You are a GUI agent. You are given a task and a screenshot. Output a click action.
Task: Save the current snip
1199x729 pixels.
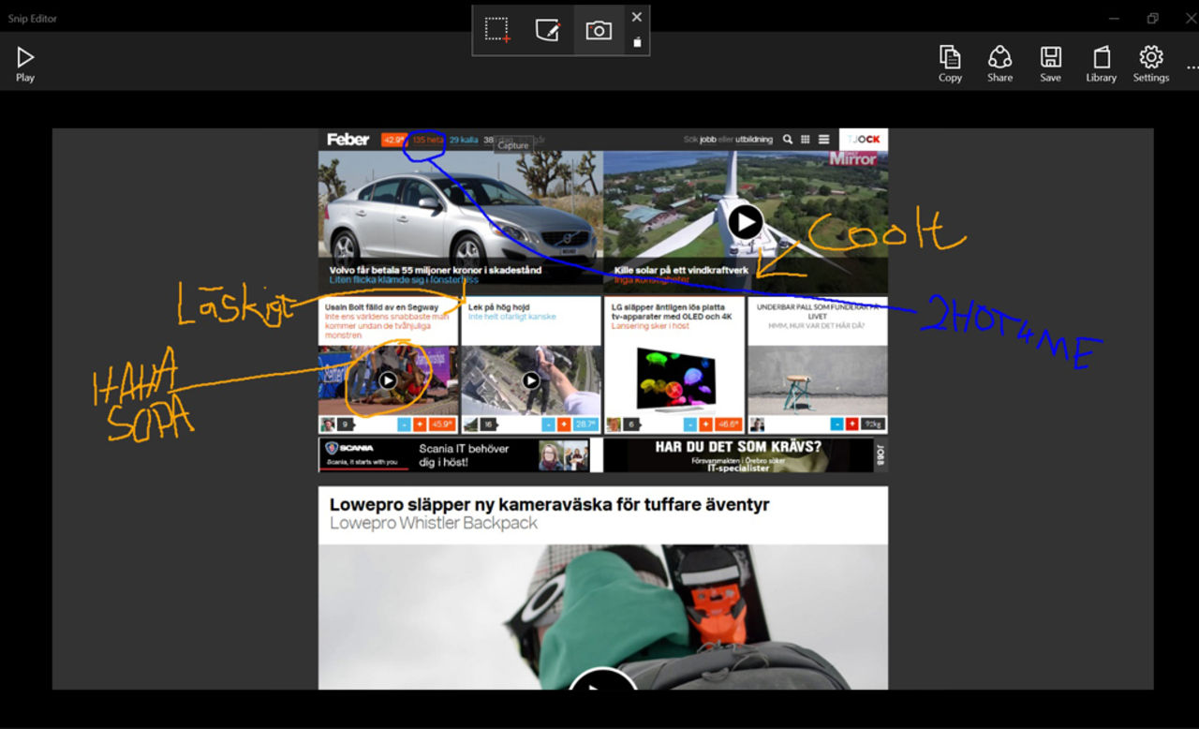(1050, 63)
